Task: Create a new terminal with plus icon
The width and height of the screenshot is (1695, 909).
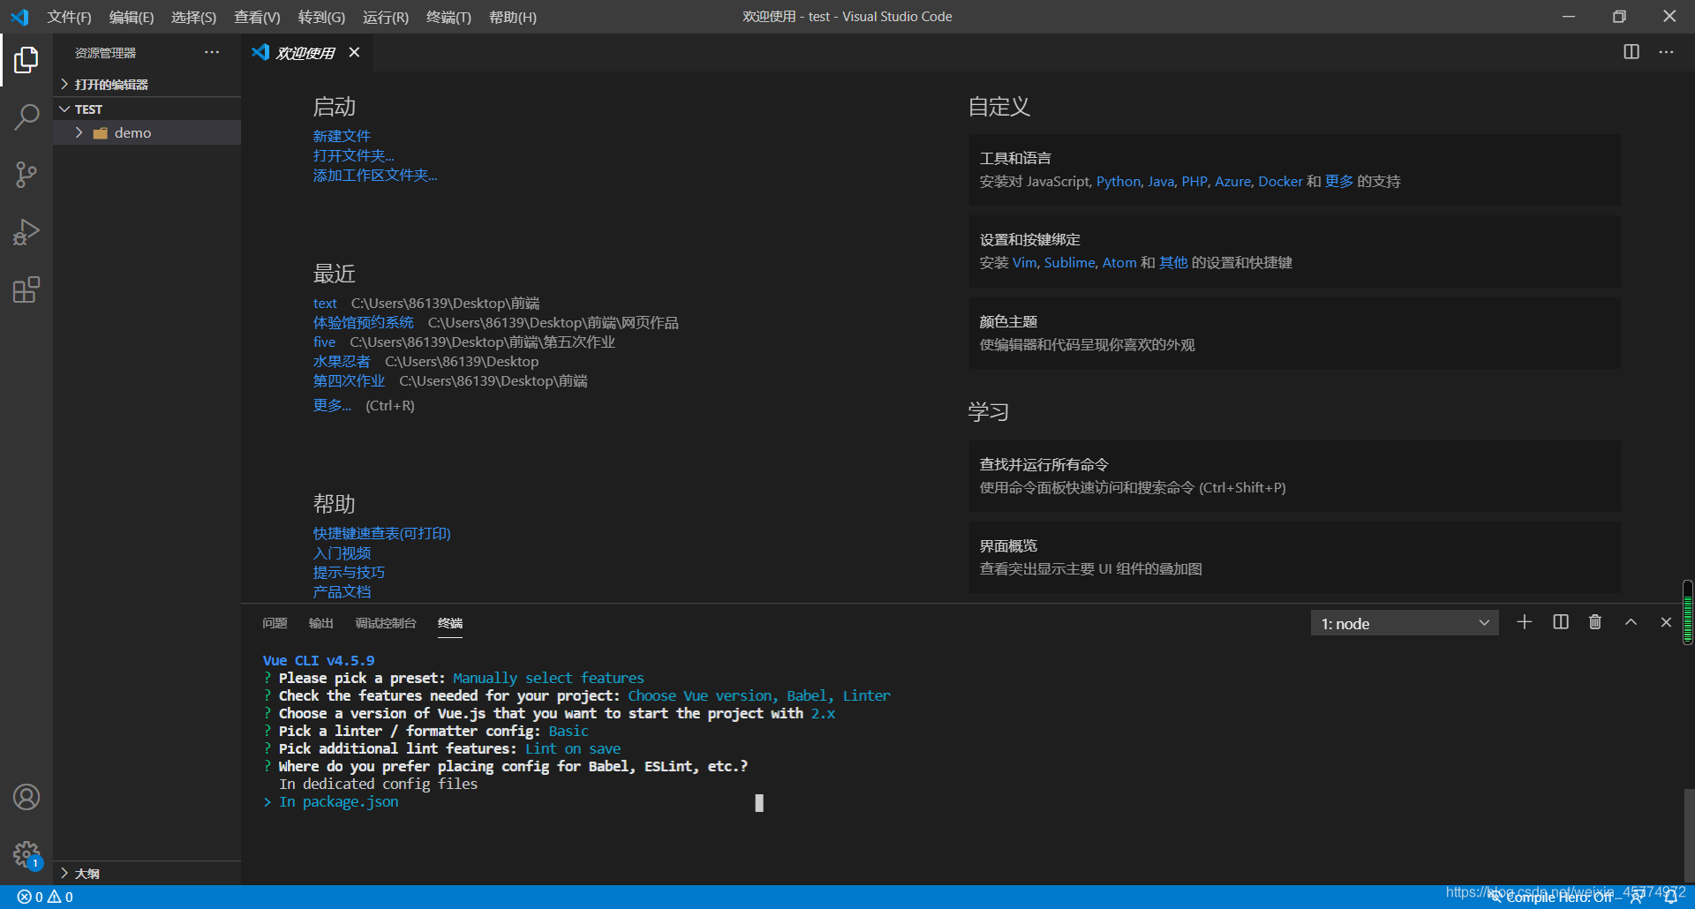Action: (x=1525, y=622)
